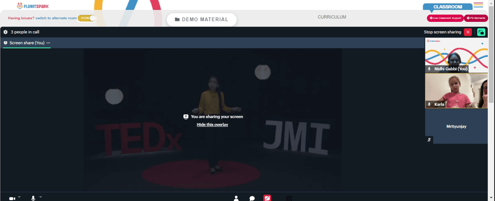The height and width of the screenshot is (201, 495).
Task: Click the dim icon beside screen share
Action: click(x=289, y=199)
